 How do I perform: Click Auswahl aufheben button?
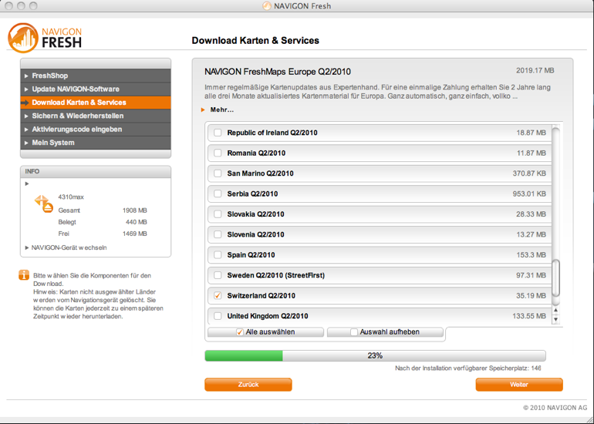385,332
